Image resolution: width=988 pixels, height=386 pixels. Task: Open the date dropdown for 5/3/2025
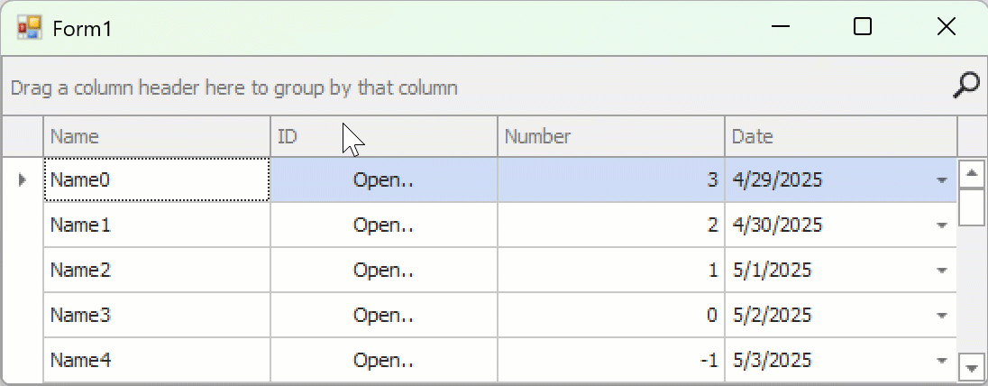click(x=942, y=361)
